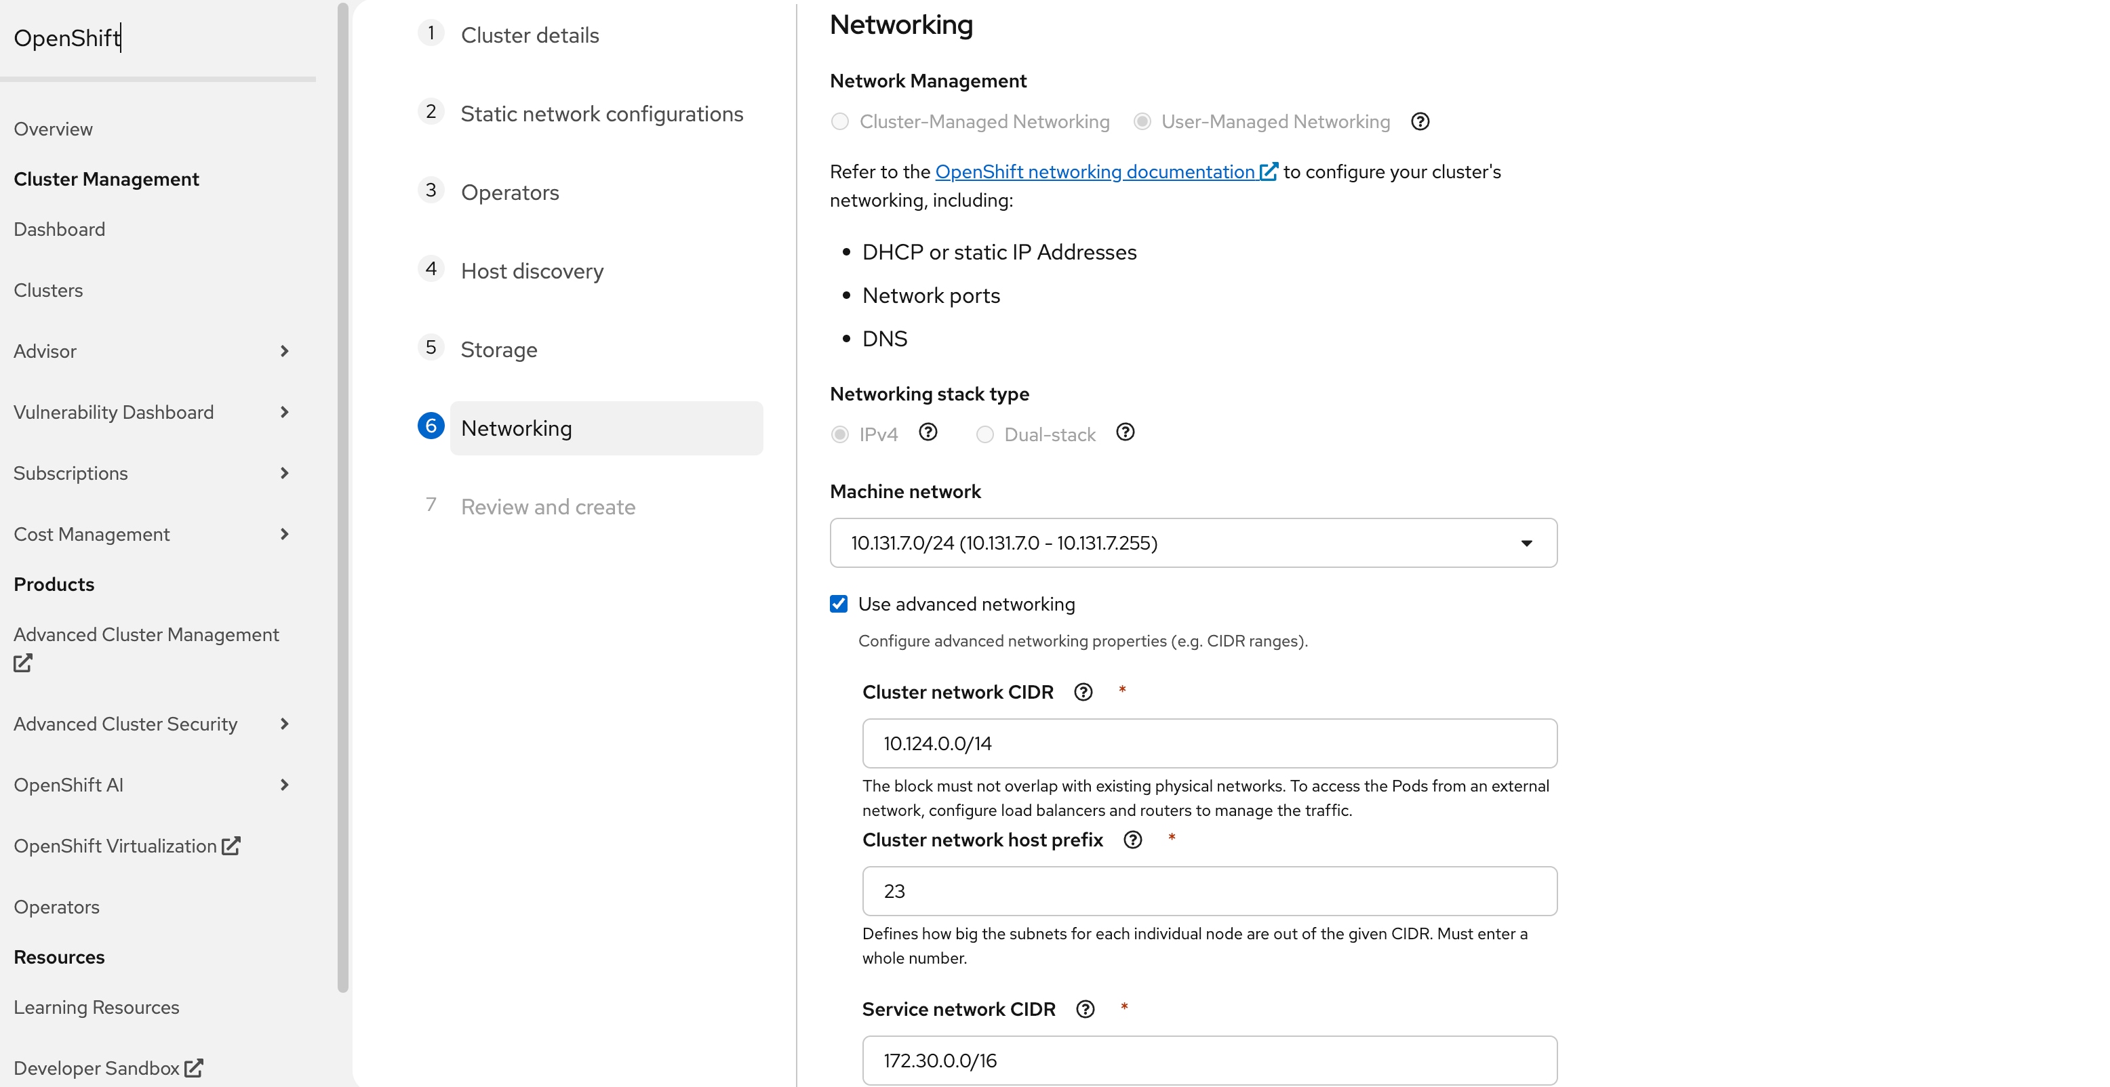Viewport: 2110px width, 1087px height.
Task: Click external link icon after networking documentation
Action: tap(1269, 172)
